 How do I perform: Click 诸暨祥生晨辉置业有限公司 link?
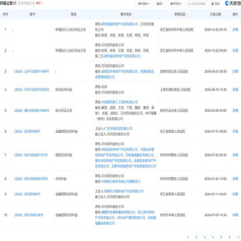tap(118, 212)
